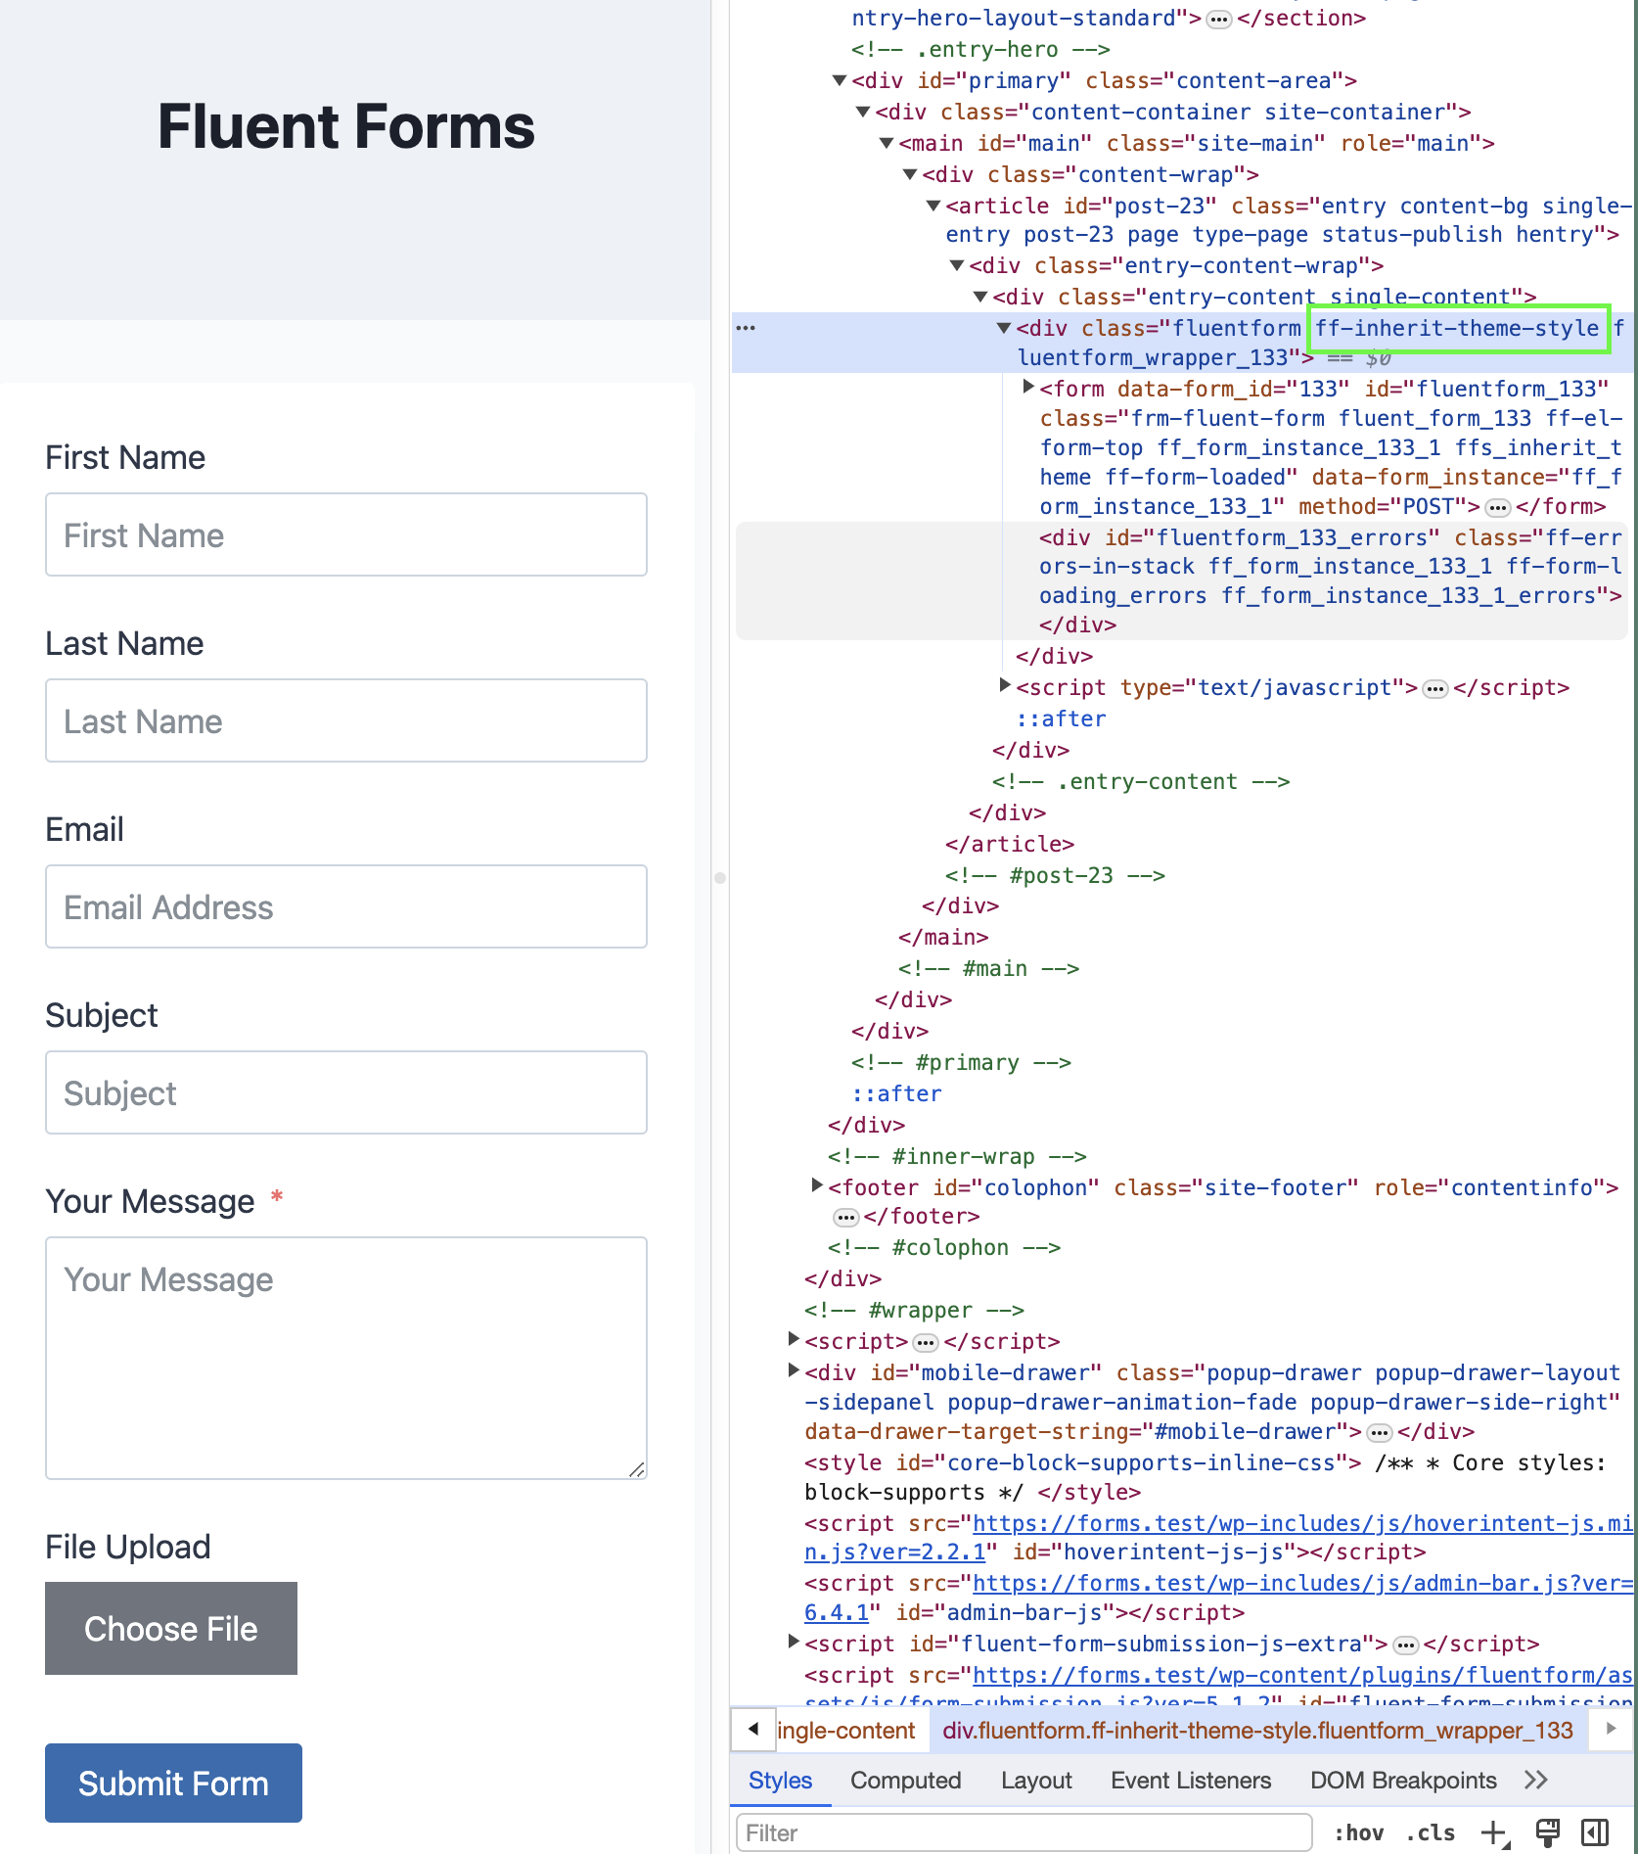Expand the footer colophon node

click(816, 1186)
